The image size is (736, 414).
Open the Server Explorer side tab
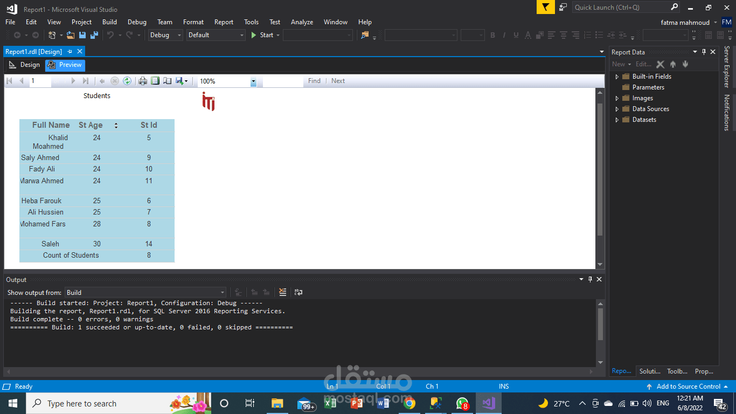[726, 67]
